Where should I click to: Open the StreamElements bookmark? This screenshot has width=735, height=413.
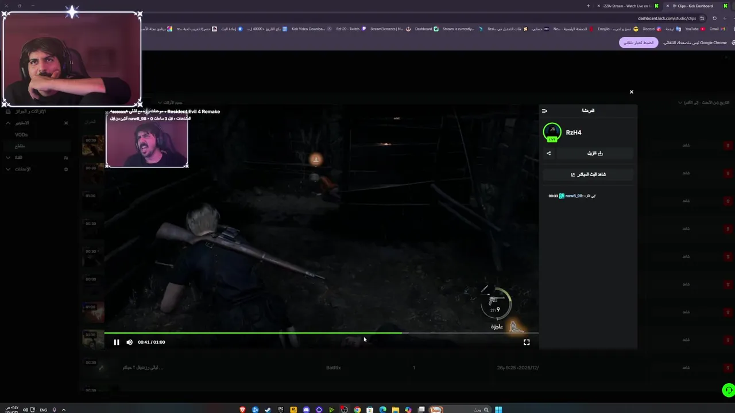click(389, 29)
